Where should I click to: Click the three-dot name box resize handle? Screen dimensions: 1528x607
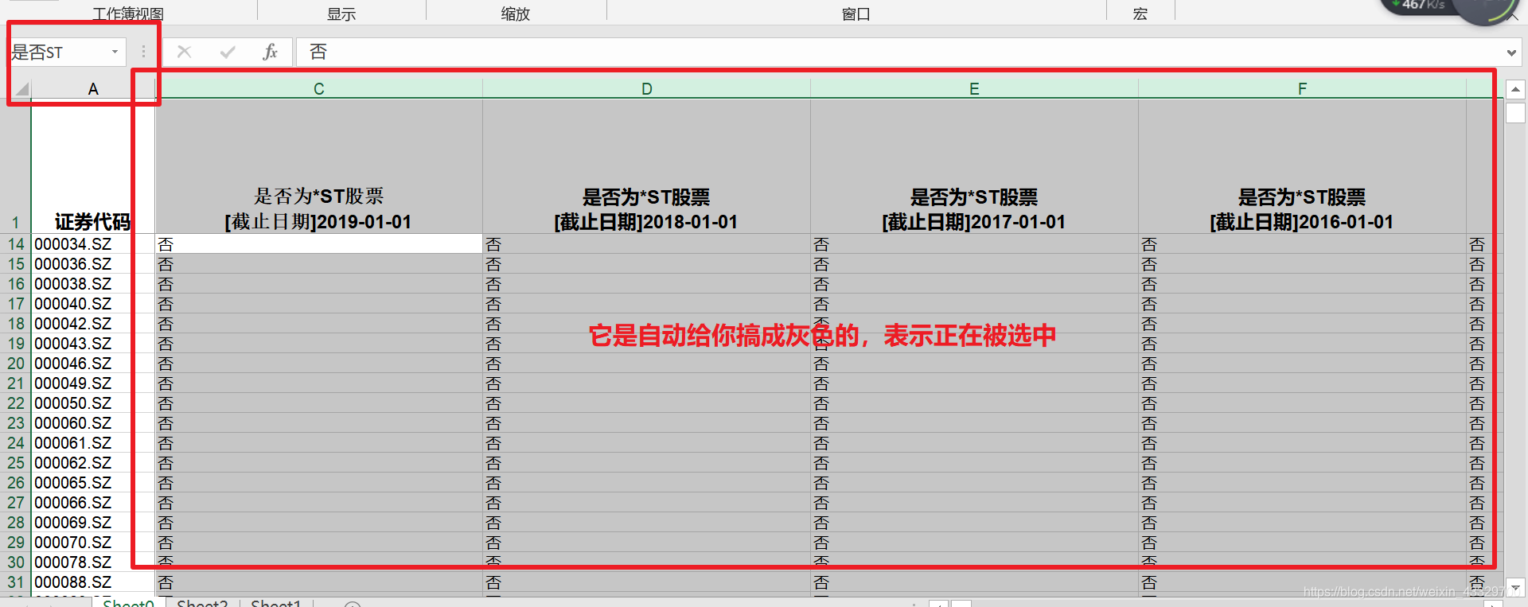point(143,52)
